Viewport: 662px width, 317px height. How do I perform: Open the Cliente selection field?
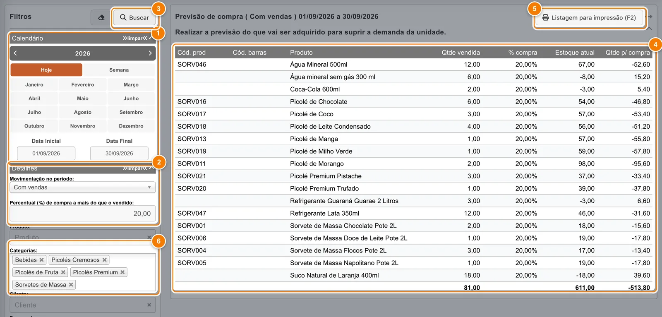83,305
